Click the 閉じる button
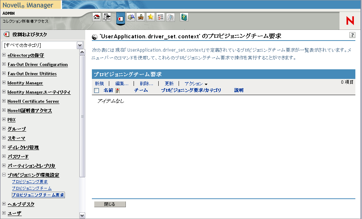The height and width of the screenshot is (219, 362). (x=110, y=204)
